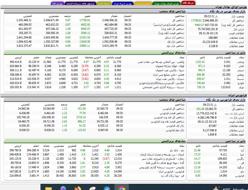Select index 'شاخص قیمت فرابورس'
Viewport: 248px width, 190px height.
coord(172,113)
